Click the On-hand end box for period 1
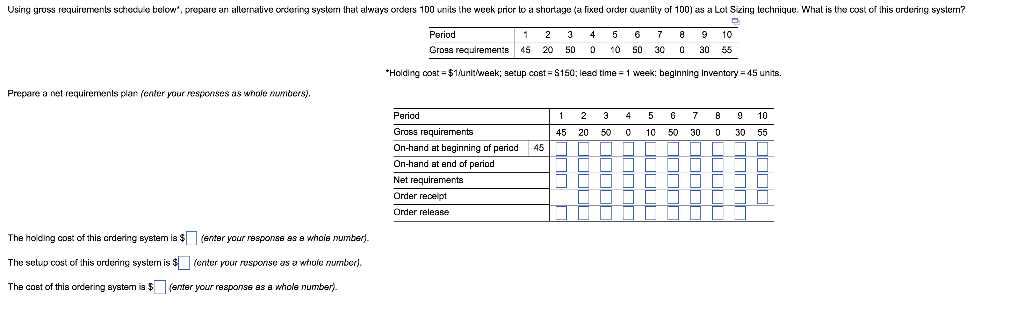 (x=562, y=164)
